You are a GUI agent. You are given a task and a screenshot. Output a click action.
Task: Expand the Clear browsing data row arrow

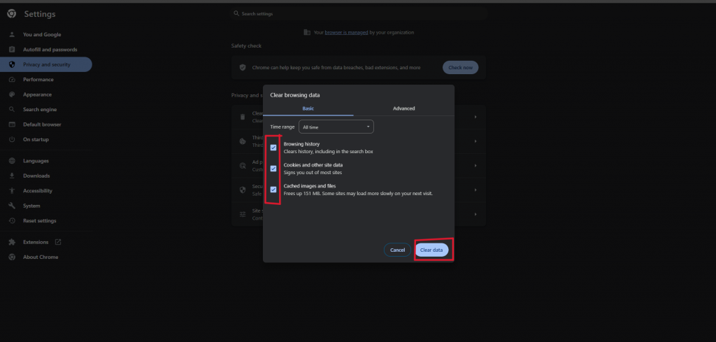point(475,117)
